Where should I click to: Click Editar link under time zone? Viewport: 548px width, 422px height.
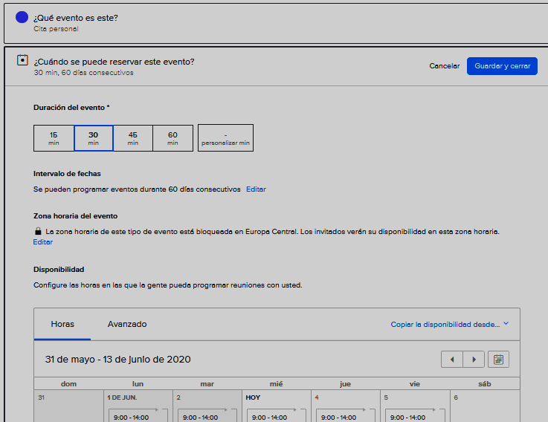[43, 242]
